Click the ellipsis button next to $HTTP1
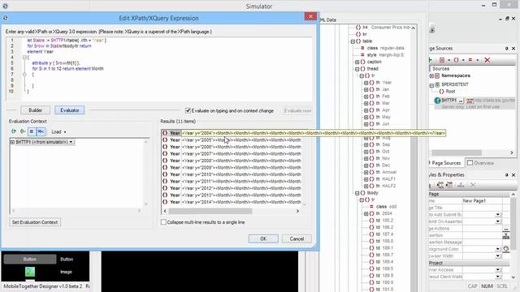The height and width of the screenshot is (292, 520). pyautogui.click(x=461, y=101)
